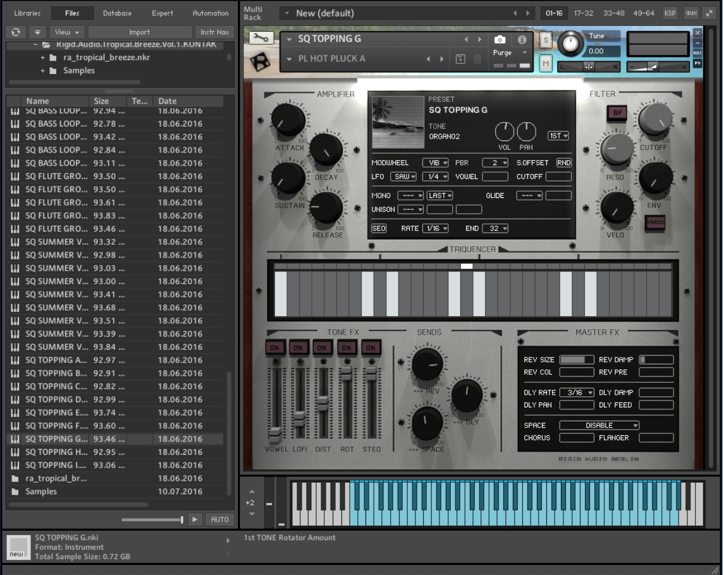Toggle the SEQ sequencer button

(379, 228)
